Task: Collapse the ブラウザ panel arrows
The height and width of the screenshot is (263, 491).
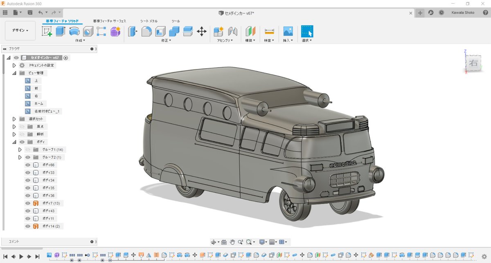Action: pos(4,49)
